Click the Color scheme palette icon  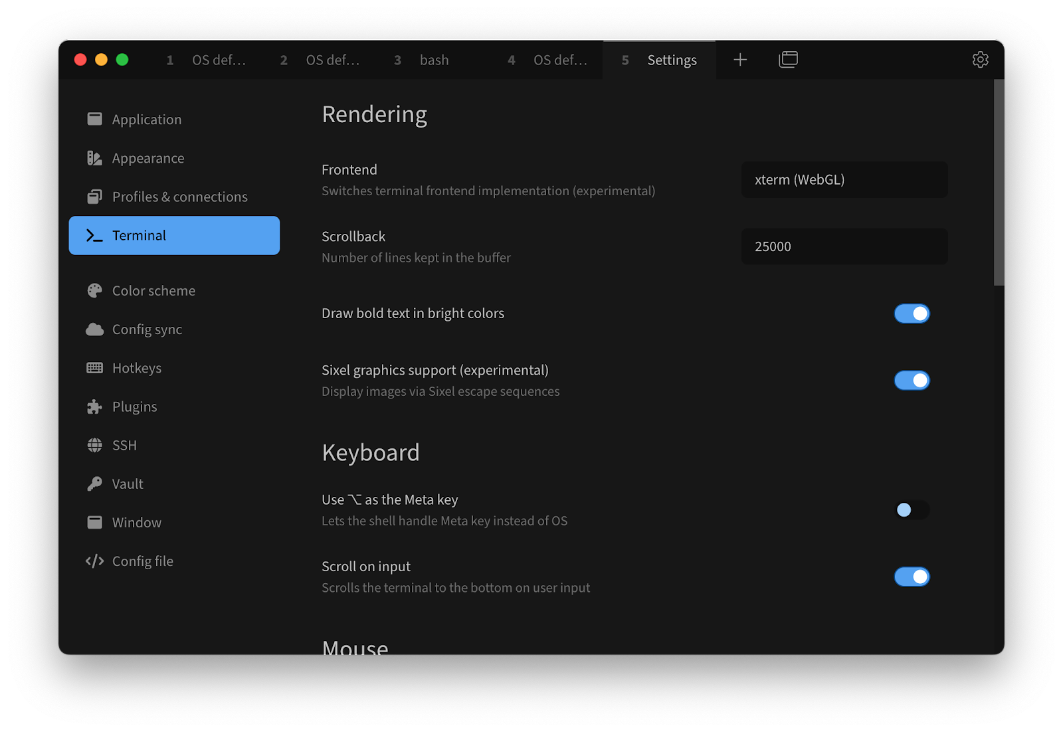[95, 290]
